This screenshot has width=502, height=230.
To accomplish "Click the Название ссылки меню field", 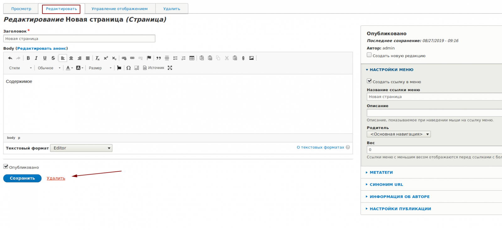I will coord(434,97).
